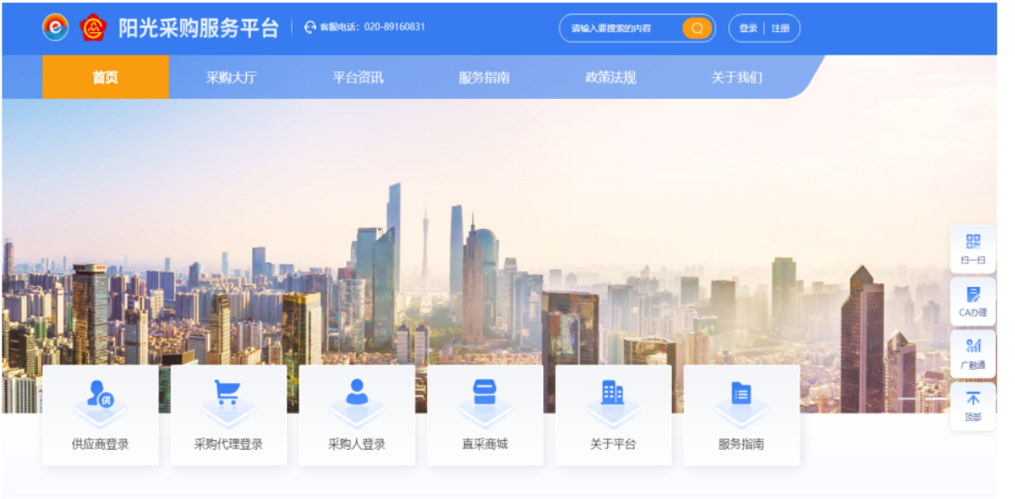
Task: Click the 注册 register link
Action: pyautogui.click(x=780, y=29)
